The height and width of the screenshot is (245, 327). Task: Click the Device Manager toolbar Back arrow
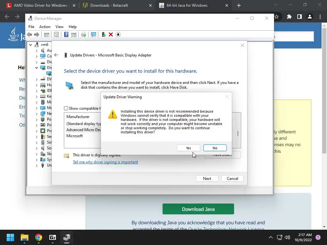click(x=29, y=34)
